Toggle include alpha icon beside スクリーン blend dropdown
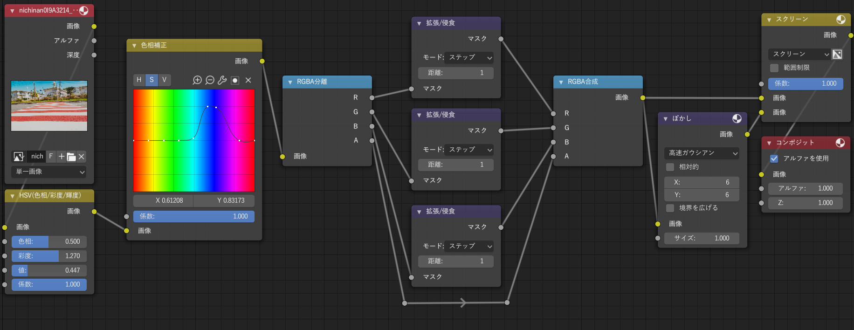854x330 pixels. (x=837, y=55)
